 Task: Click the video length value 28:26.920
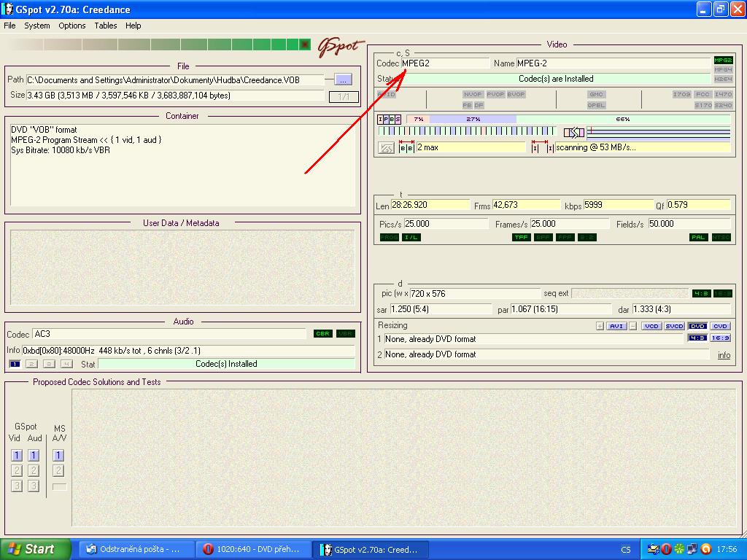(x=430, y=205)
